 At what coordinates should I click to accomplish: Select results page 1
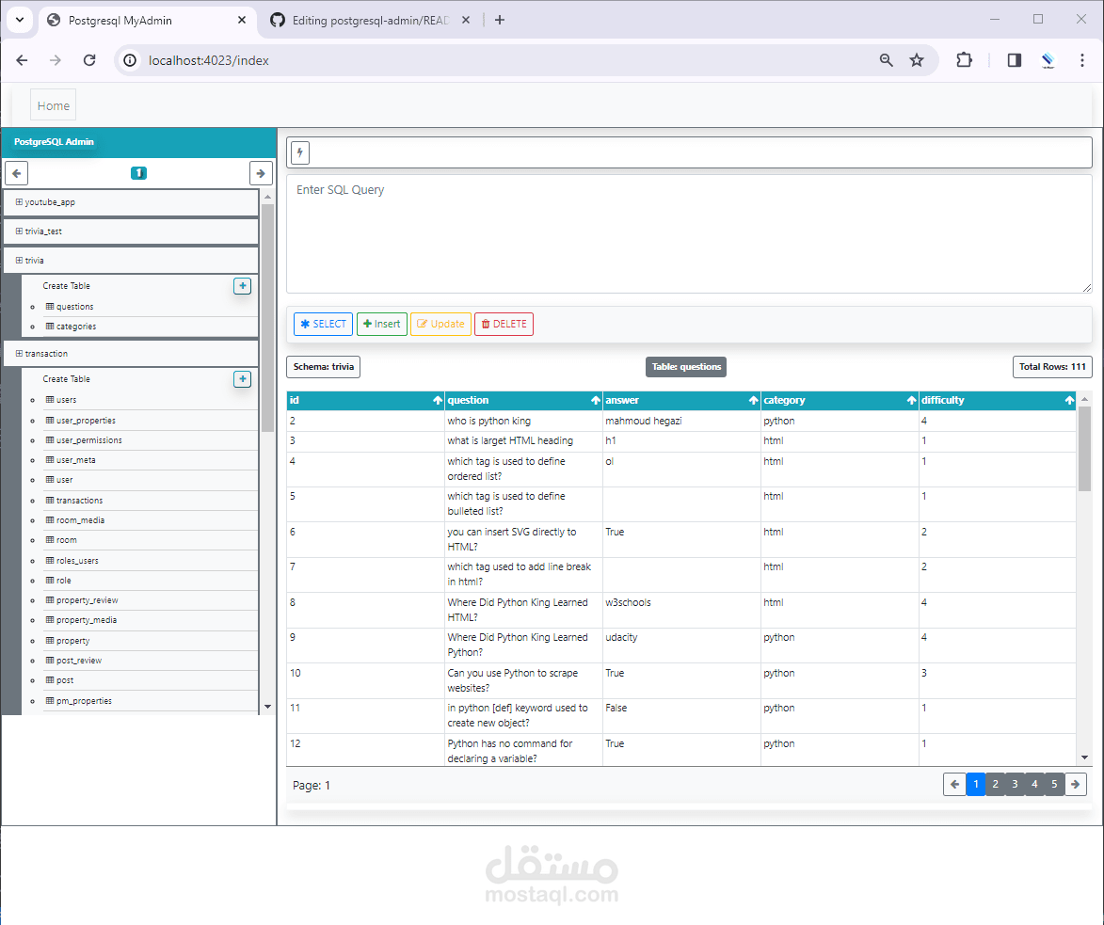click(976, 784)
